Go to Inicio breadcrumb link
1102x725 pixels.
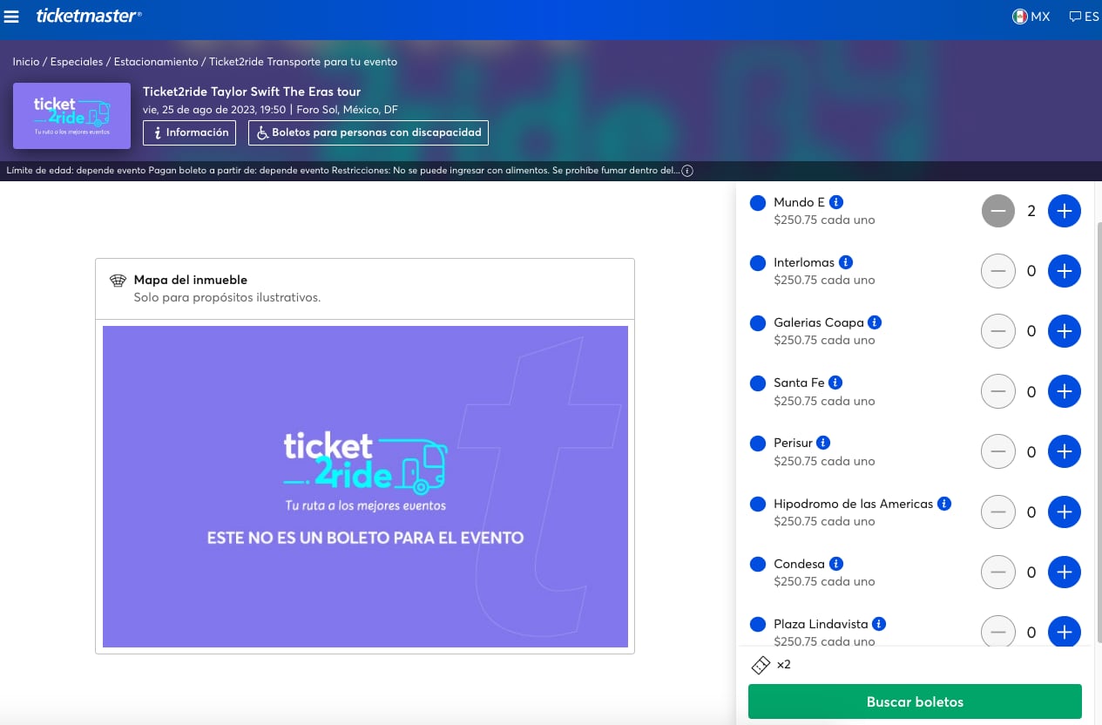pyautogui.click(x=26, y=62)
